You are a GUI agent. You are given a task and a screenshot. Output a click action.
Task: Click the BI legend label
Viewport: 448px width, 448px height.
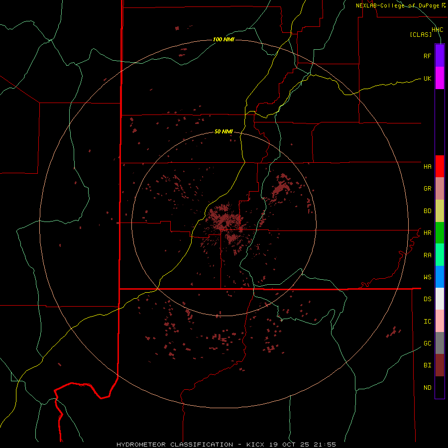click(x=427, y=365)
